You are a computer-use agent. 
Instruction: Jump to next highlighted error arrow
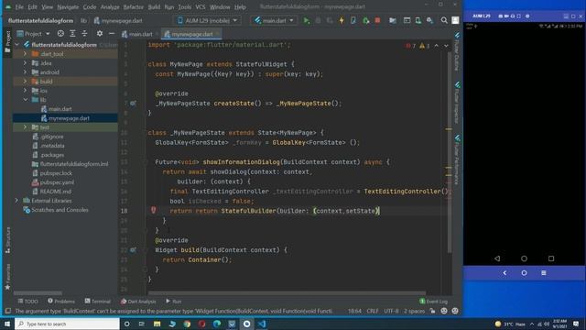(446, 46)
